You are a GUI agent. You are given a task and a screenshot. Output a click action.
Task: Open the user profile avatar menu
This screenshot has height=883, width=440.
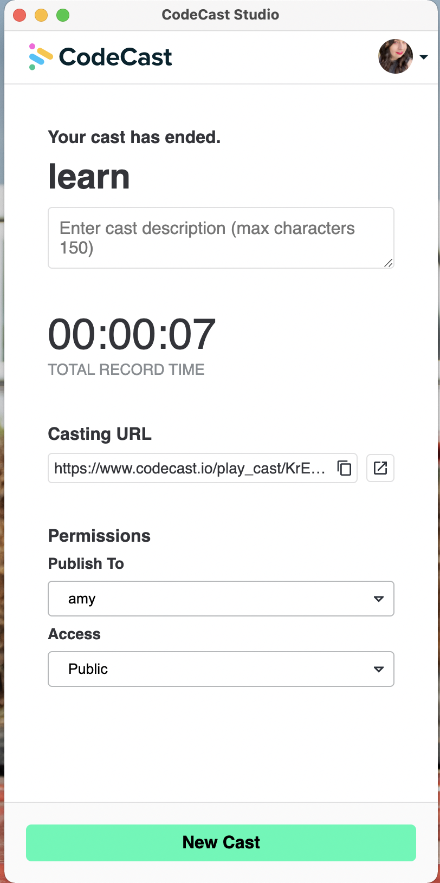[396, 56]
